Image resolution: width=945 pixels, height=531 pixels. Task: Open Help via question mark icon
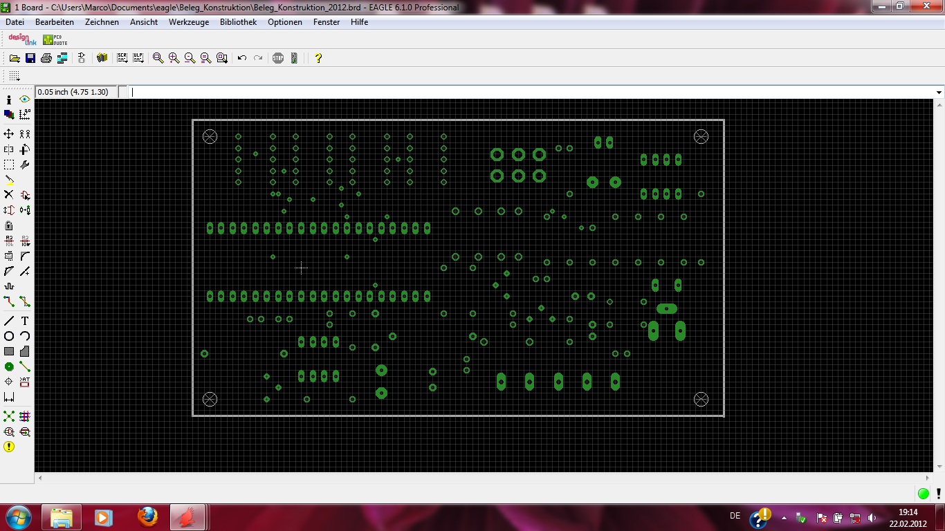coord(318,58)
